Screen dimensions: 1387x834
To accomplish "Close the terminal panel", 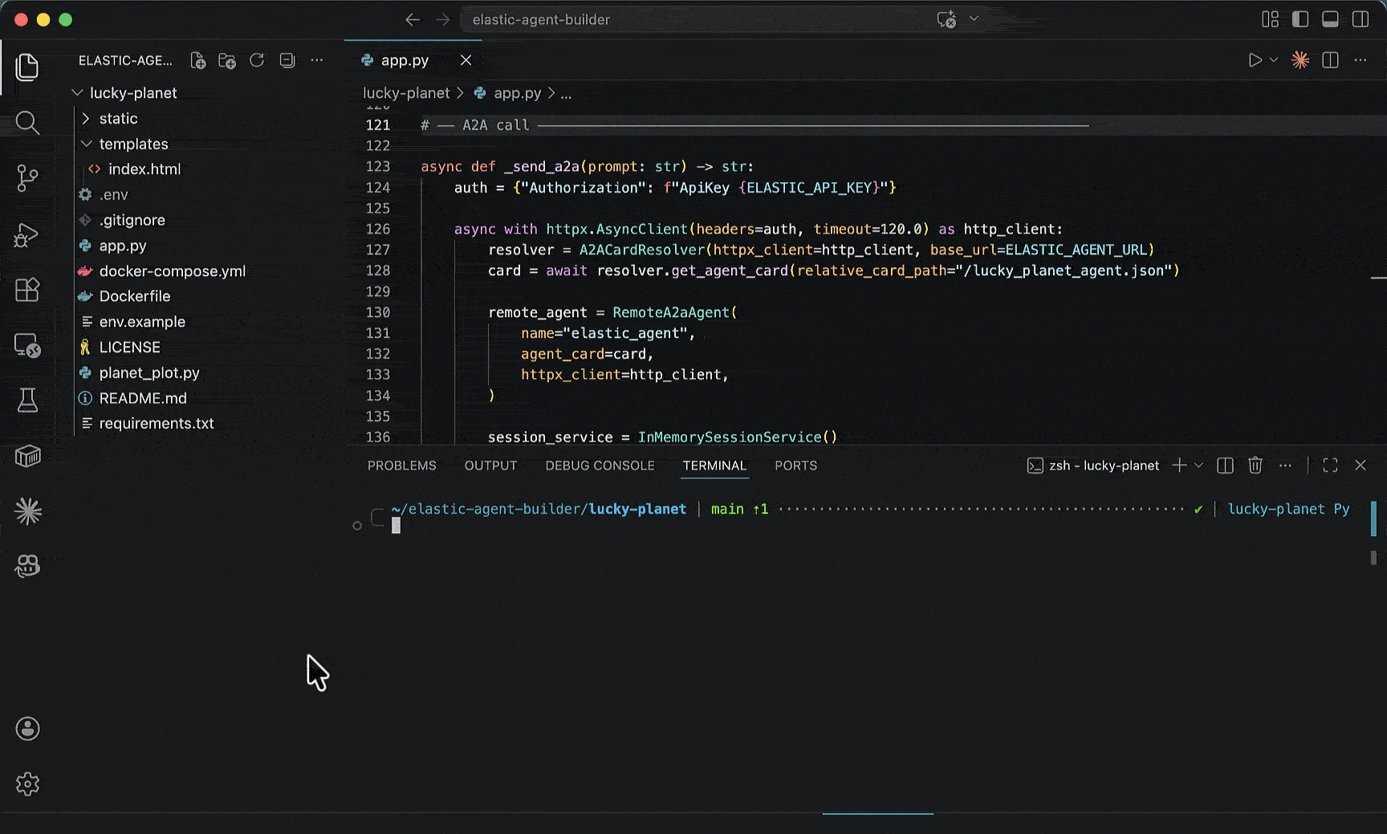I will click(1361, 466).
